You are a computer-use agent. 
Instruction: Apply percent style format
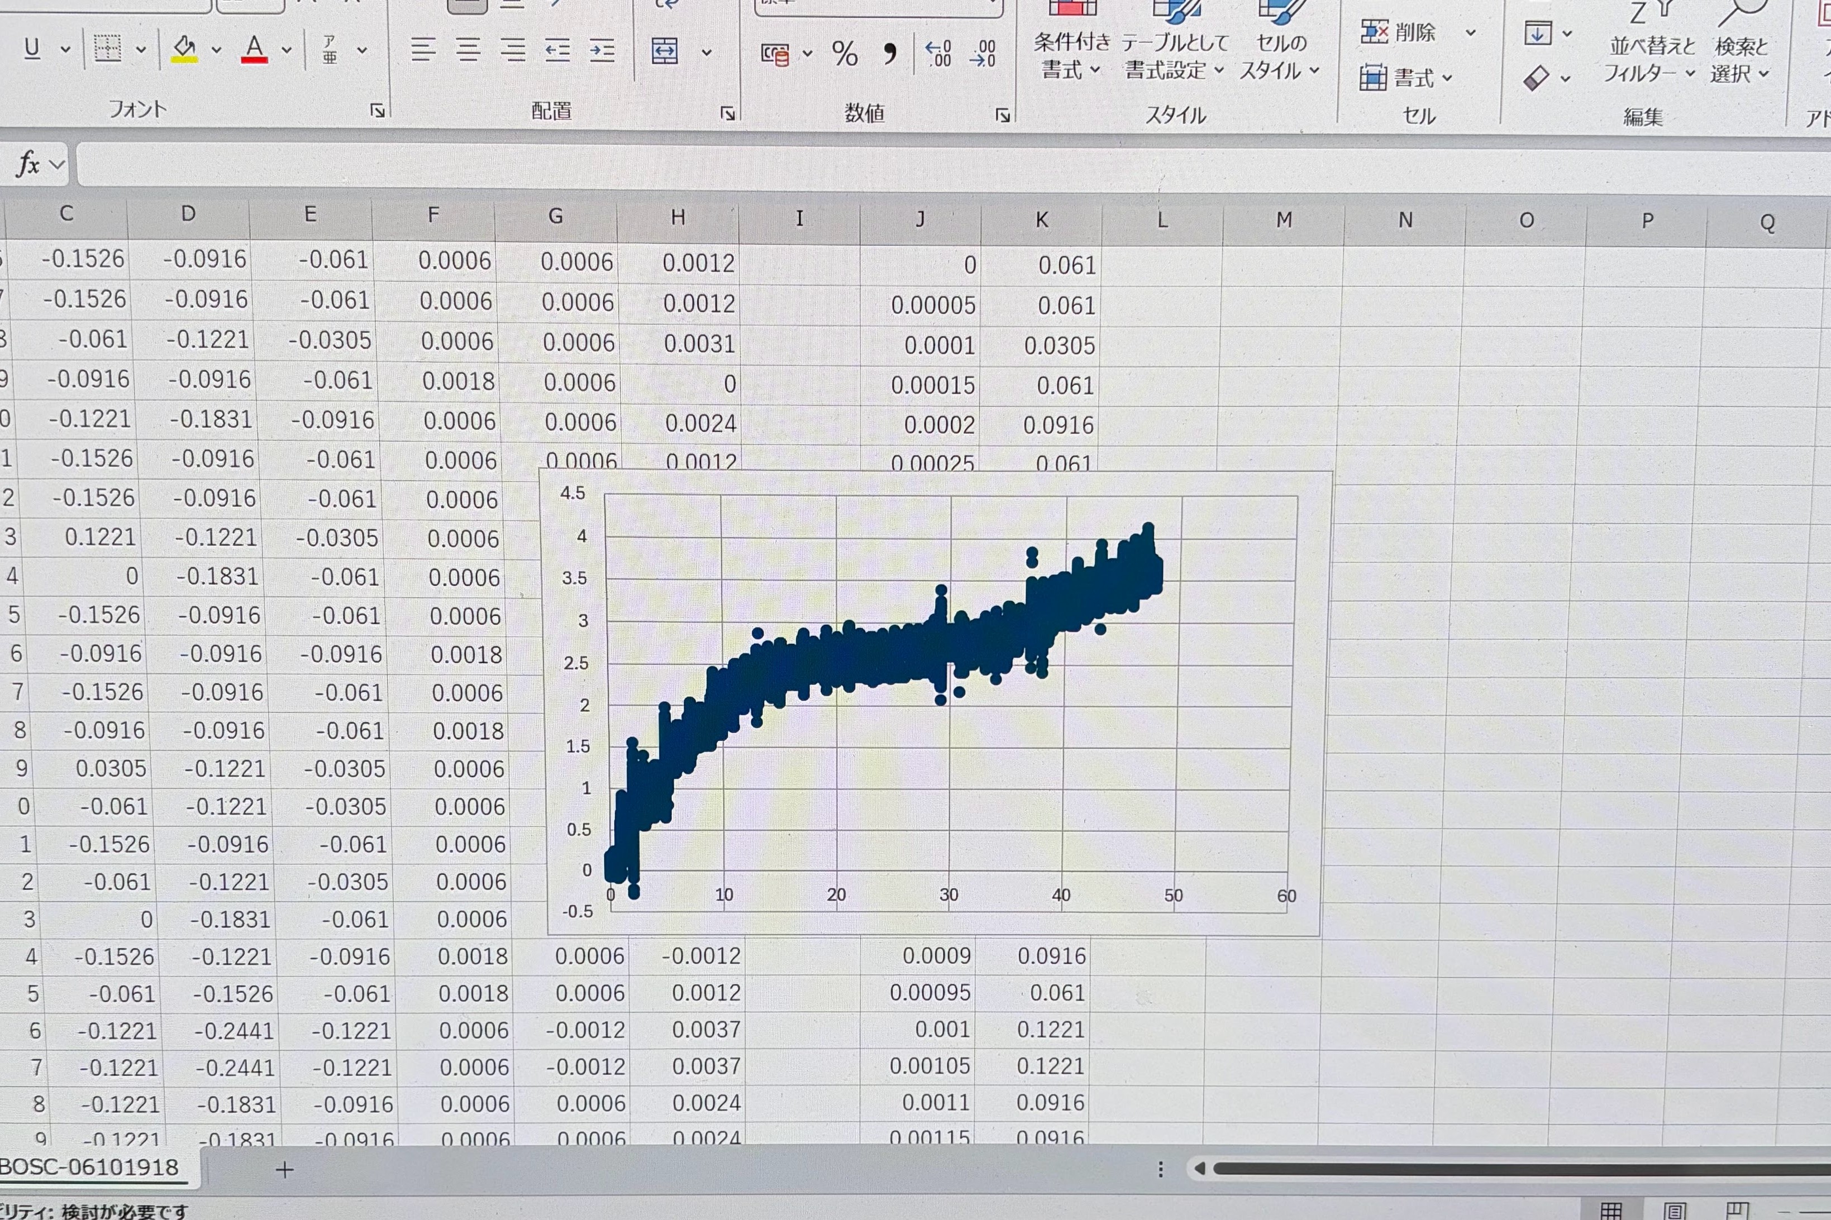845,54
